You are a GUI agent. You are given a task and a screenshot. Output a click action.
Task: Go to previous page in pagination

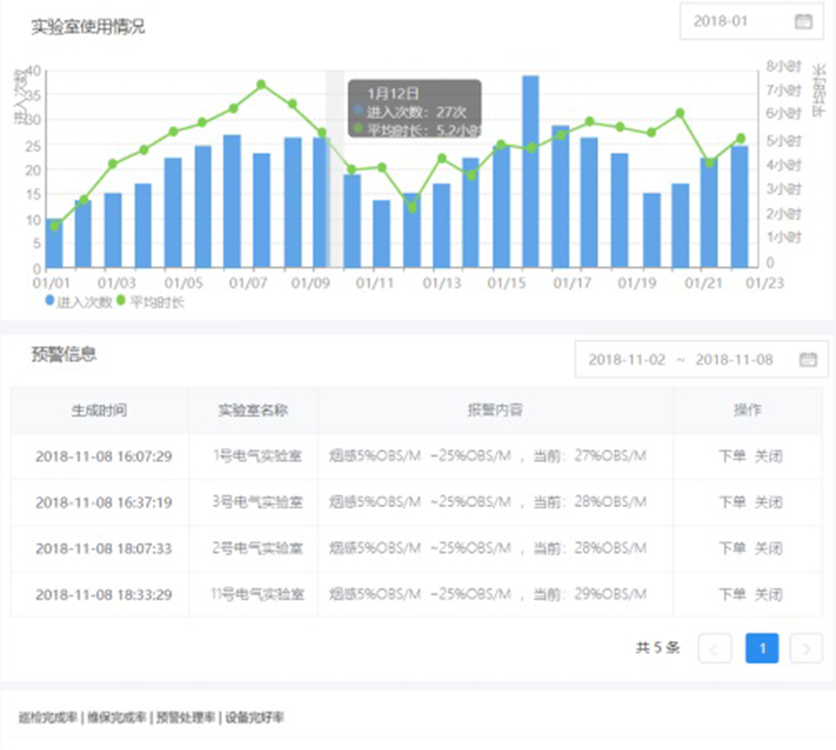(x=715, y=649)
